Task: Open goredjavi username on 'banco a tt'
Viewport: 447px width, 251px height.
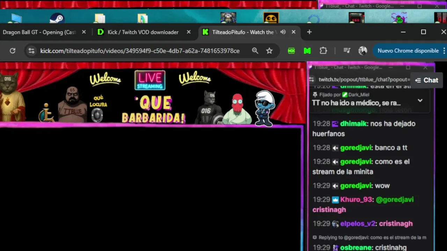Action: coord(356,148)
